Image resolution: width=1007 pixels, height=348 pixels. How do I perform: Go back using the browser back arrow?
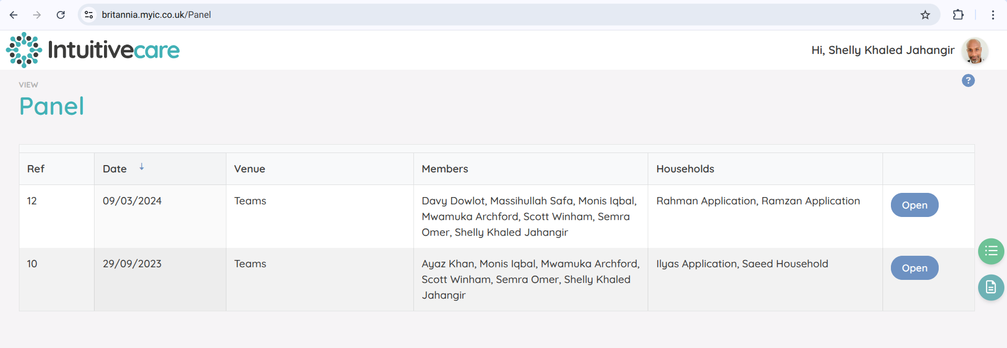click(x=14, y=15)
